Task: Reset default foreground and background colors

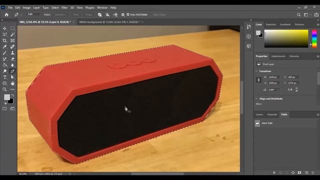Action: 5,103
